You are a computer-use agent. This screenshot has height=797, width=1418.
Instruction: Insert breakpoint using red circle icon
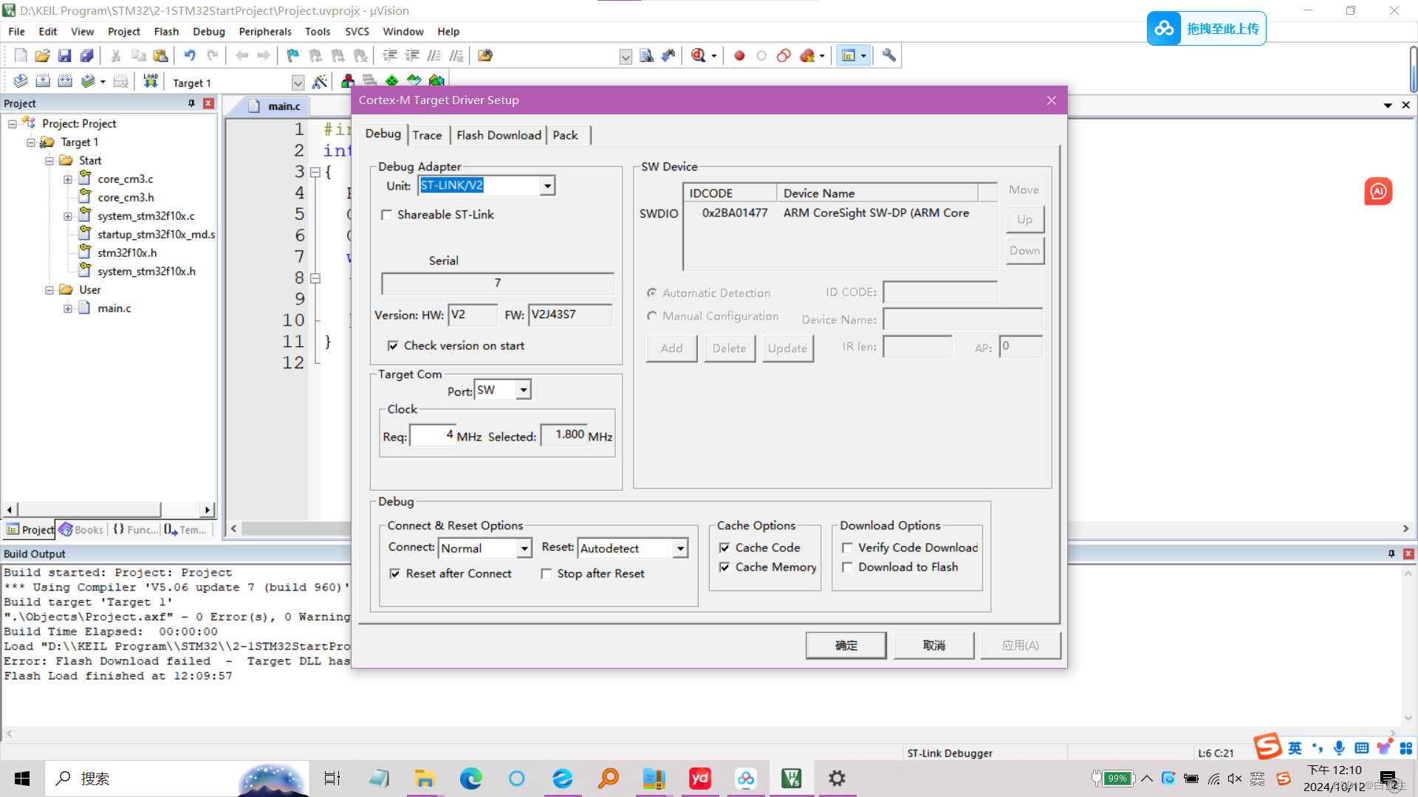(739, 56)
